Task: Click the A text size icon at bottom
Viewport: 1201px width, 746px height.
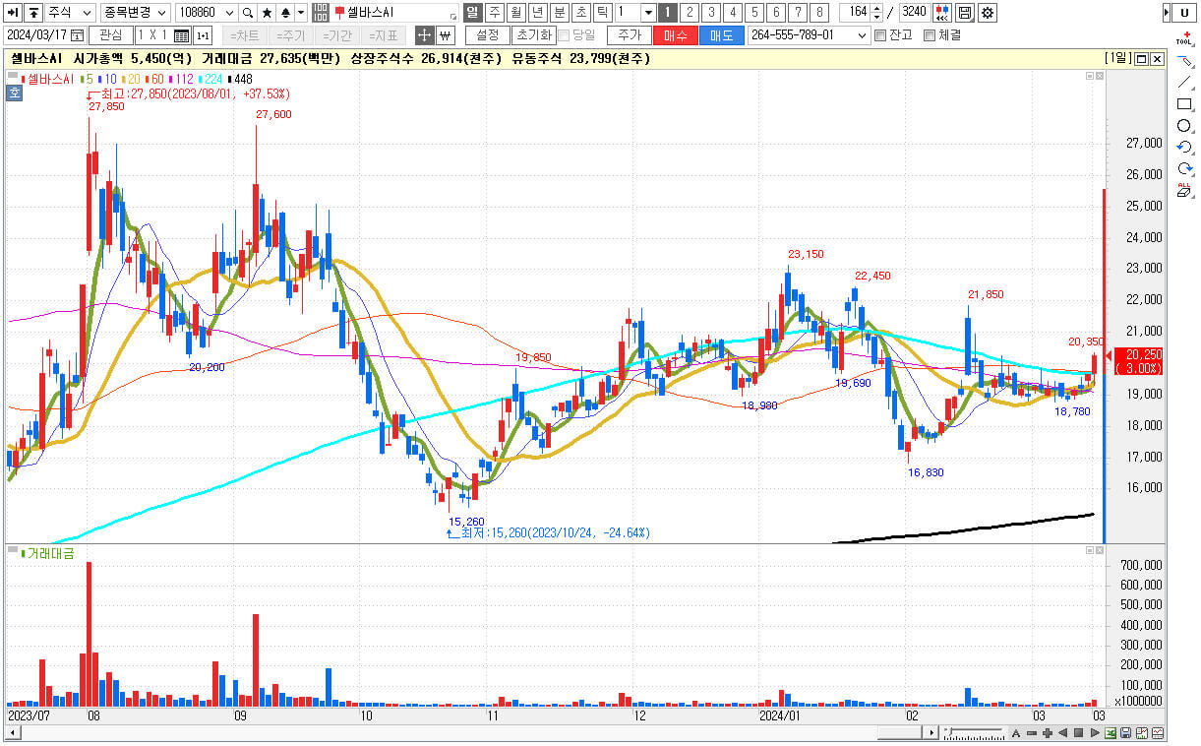Action: tap(1017, 733)
